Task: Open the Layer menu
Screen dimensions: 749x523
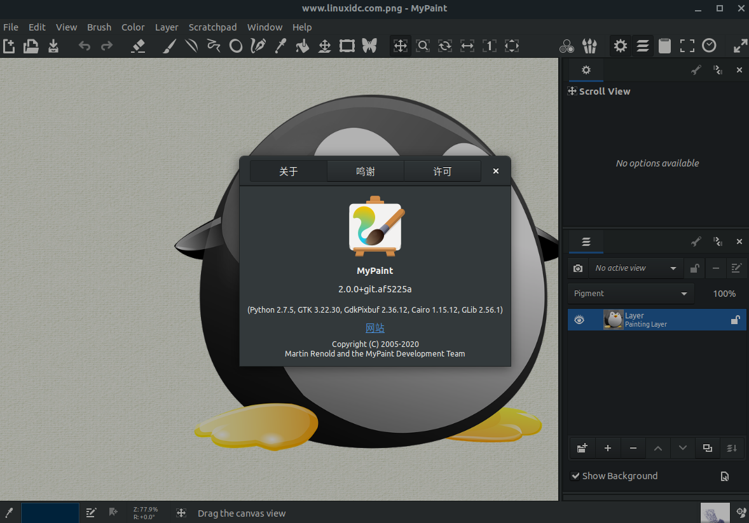Action: coord(166,27)
